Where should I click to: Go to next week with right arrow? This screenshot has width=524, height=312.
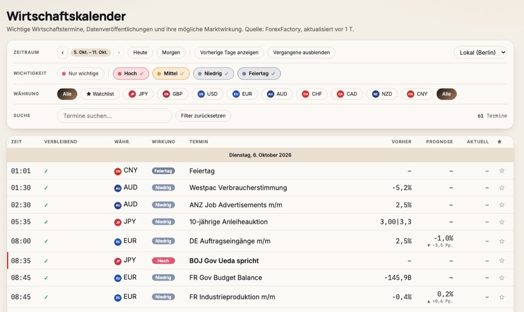(x=119, y=52)
